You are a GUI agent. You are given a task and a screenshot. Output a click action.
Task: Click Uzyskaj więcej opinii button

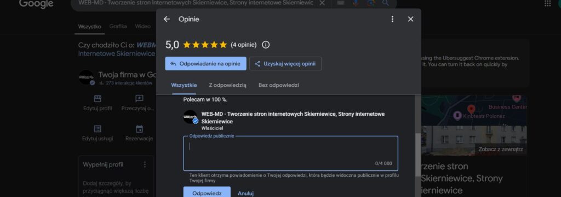pos(285,64)
